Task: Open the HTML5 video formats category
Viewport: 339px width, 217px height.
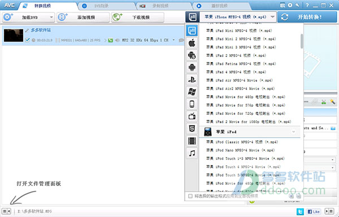Action: (x=192, y=129)
